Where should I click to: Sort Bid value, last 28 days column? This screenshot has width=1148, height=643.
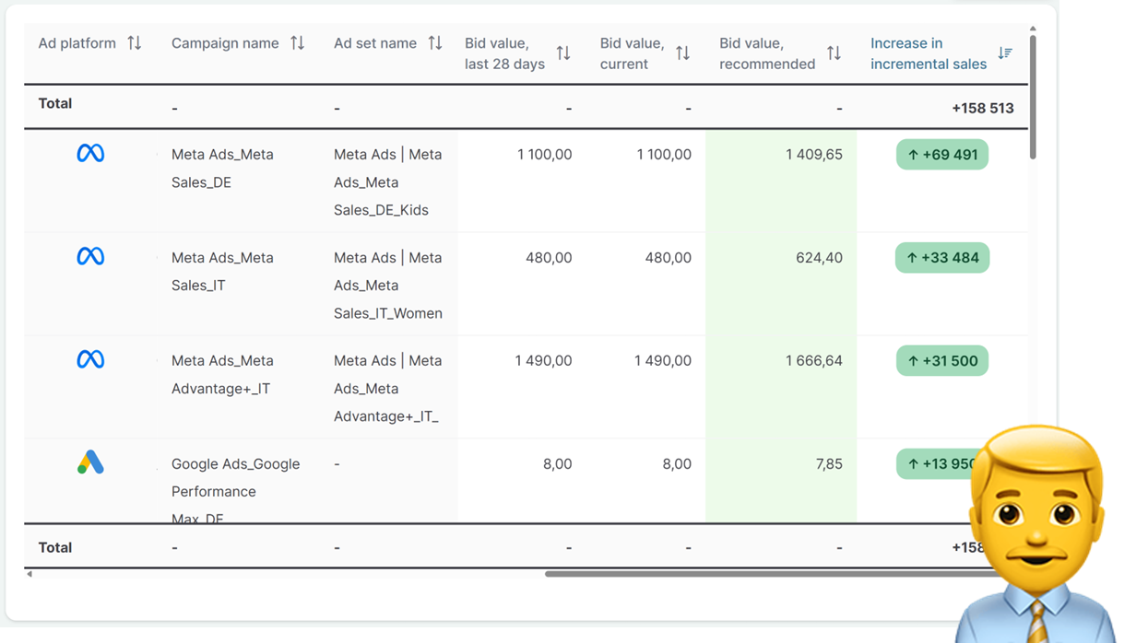click(x=563, y=53)
